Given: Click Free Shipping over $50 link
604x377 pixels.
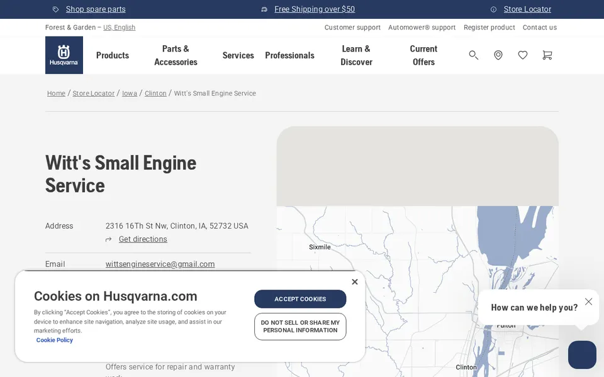Looking at the screenshot, I should tap(315, 9).
